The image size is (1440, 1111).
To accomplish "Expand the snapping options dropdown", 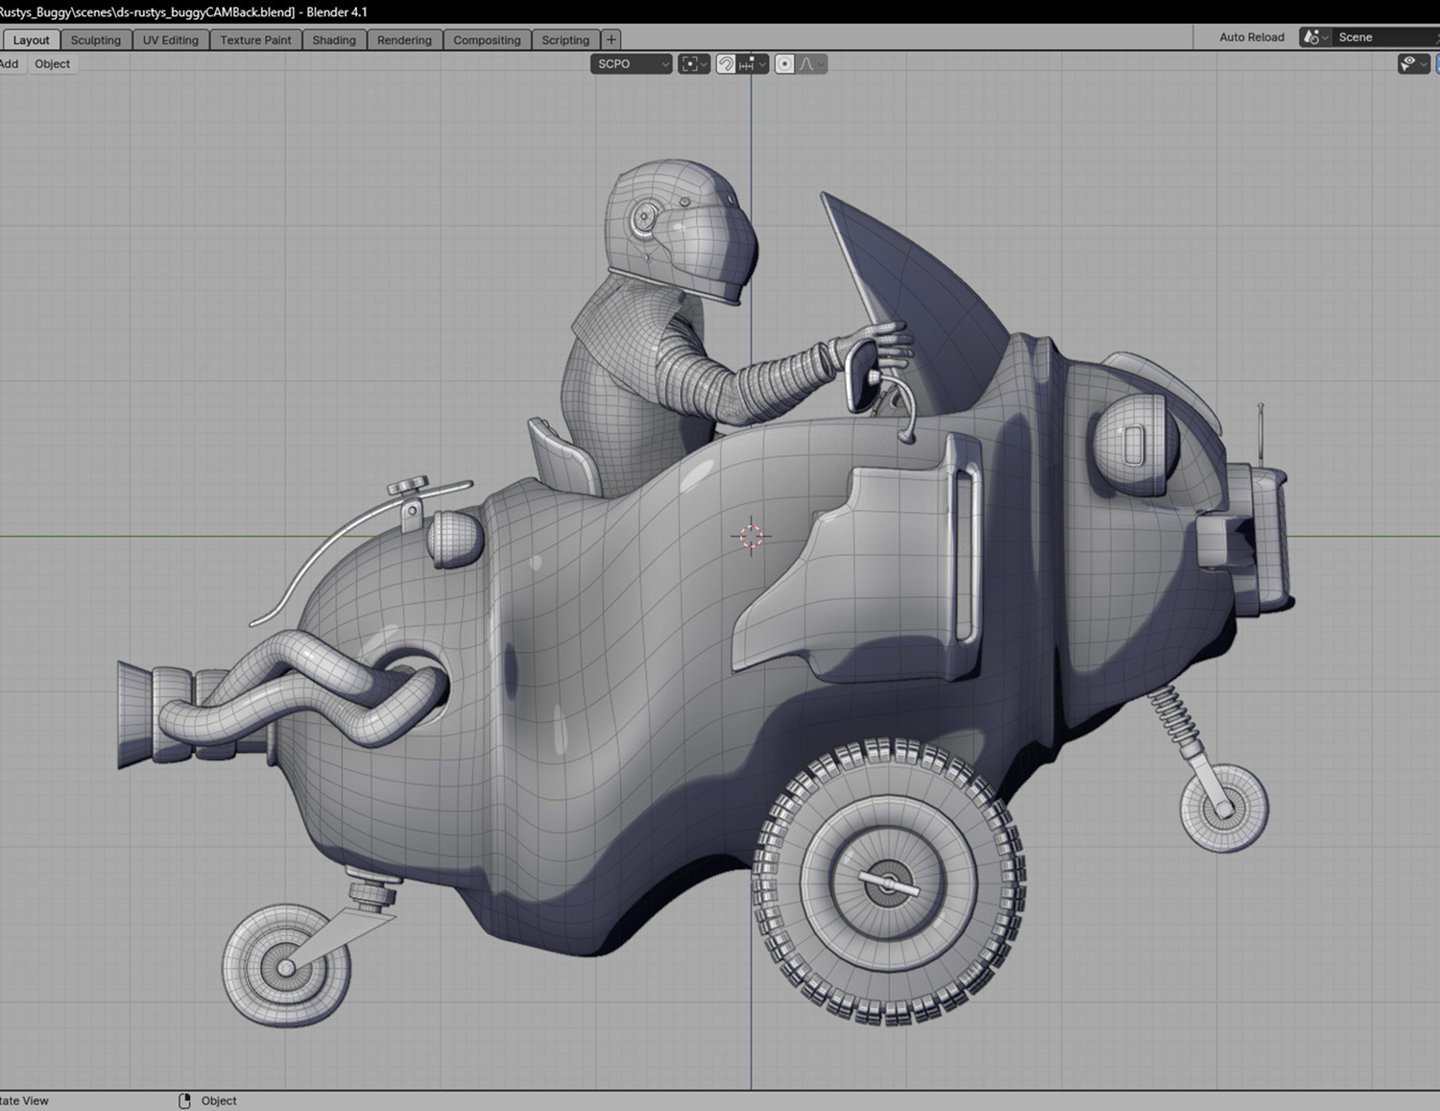I will point(753,64).
